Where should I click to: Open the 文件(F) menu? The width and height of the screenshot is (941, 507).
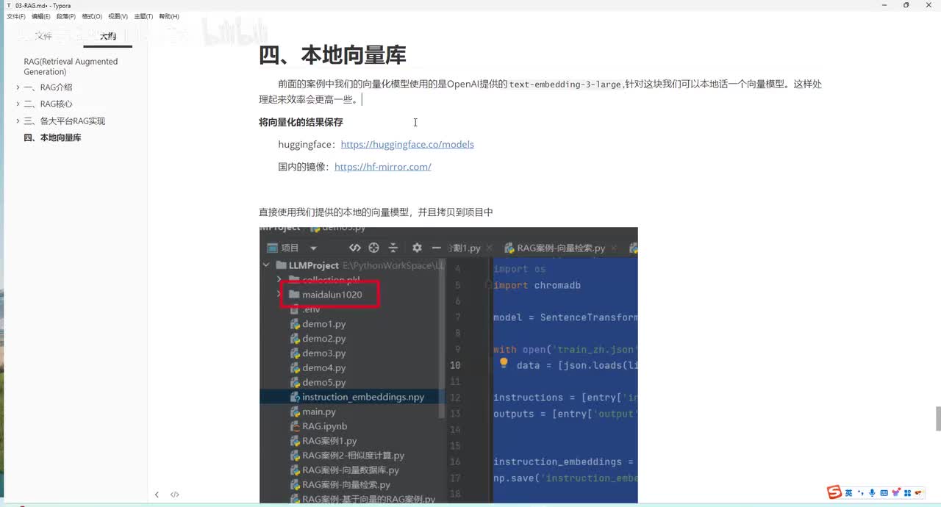(x=15, y=16)
